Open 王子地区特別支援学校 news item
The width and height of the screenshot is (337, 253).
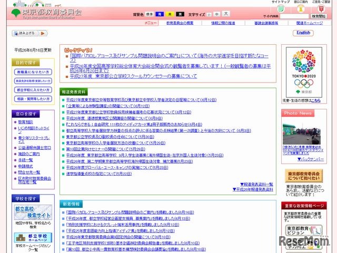(x=133, y=243)
